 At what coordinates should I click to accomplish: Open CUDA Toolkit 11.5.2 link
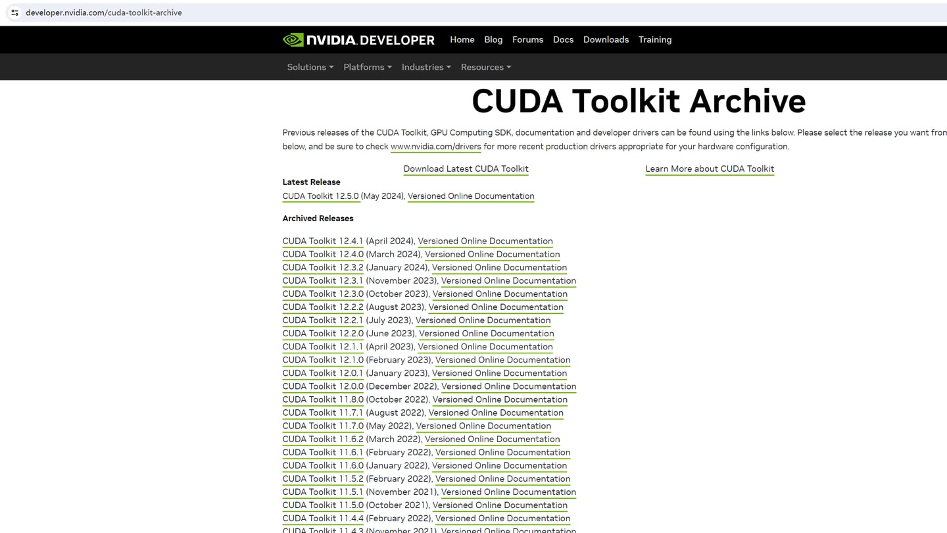tap(323, 478)
